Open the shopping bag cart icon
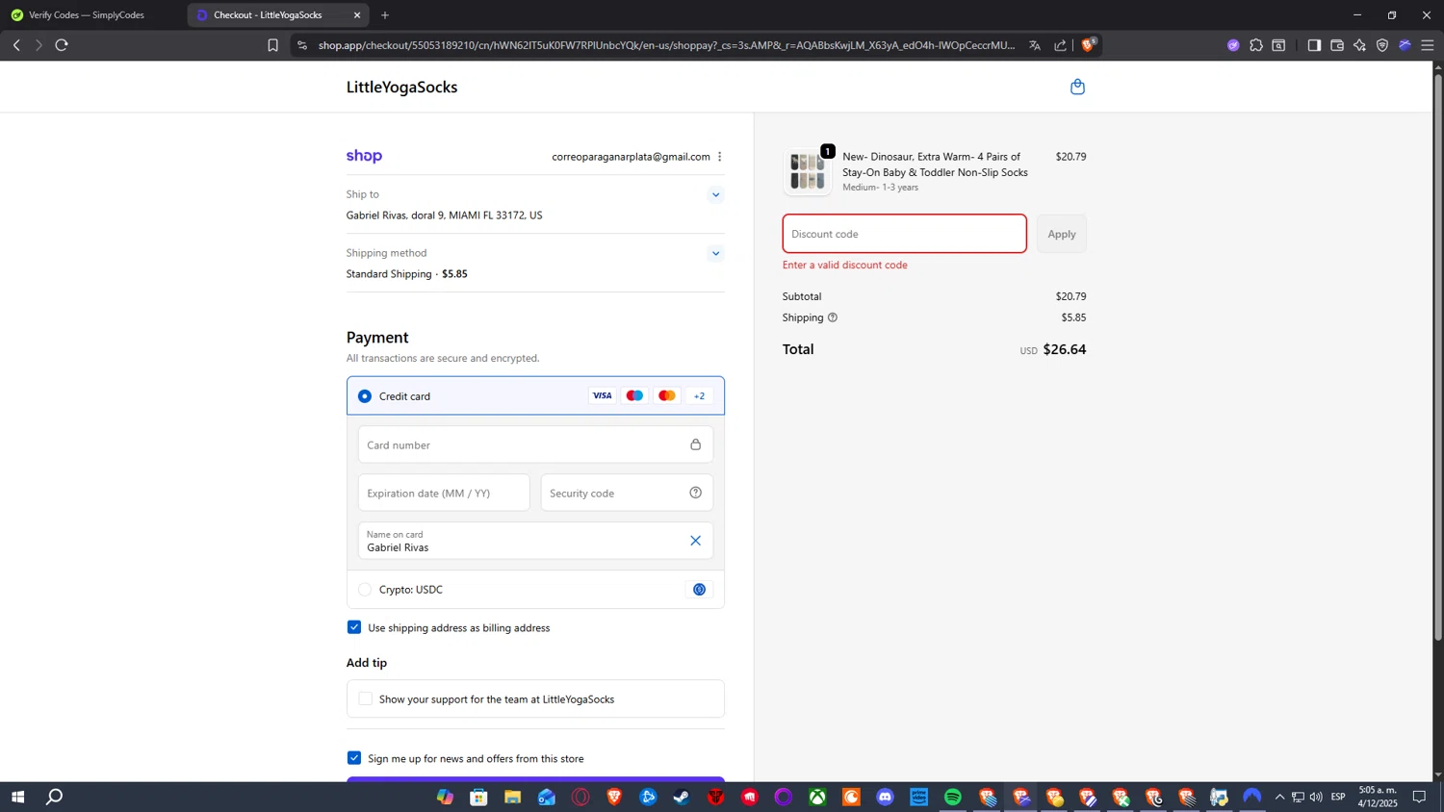The height and width of the screenshot is (812, 1444). tap(1077, 87)
